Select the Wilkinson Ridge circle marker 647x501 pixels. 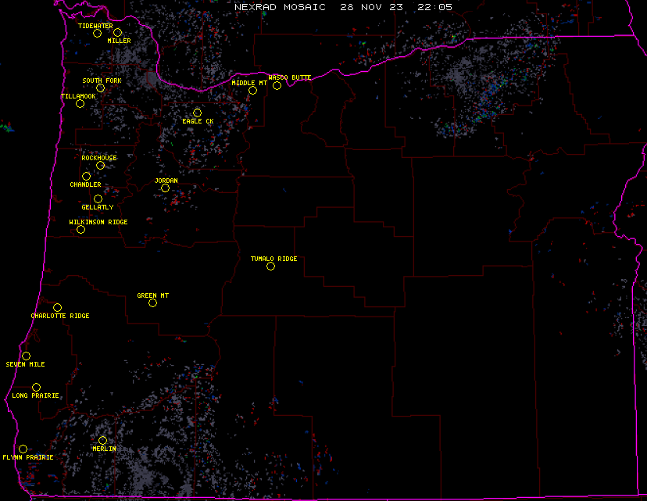[x=81, y=229]
